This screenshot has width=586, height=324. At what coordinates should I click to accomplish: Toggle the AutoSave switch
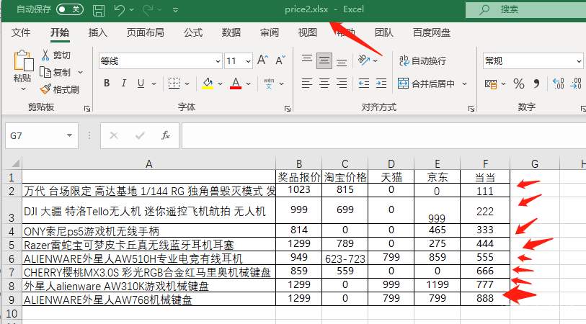coord(70,9)
